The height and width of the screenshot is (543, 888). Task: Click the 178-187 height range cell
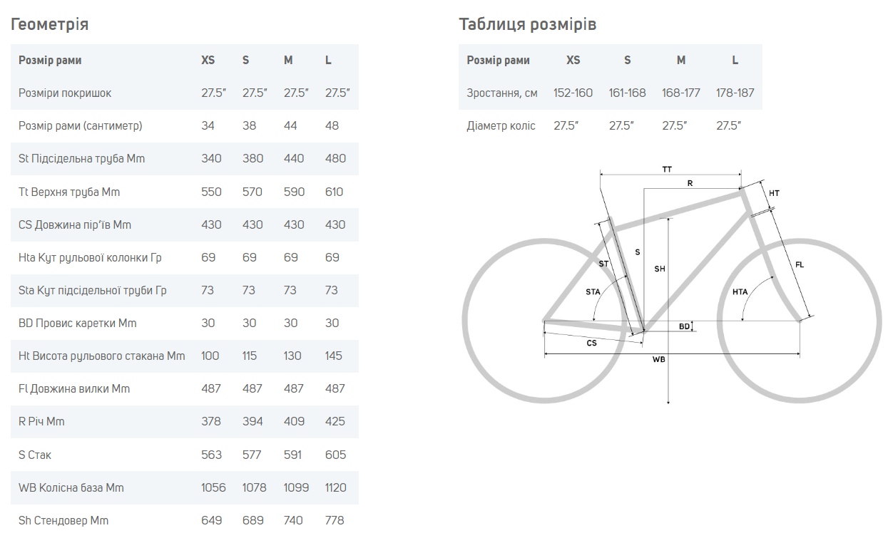pyautogui.click(x=735, y=93)
